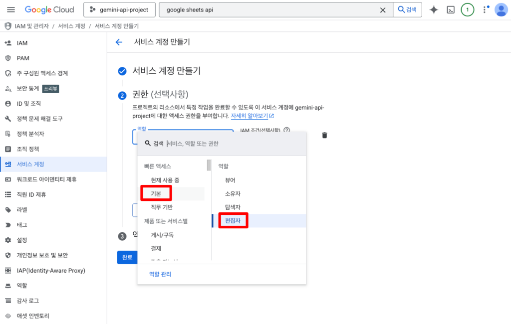Screen dimensions: 511x324
Task: Choose the 편집자 role
Action: click(x=233, y=220)
